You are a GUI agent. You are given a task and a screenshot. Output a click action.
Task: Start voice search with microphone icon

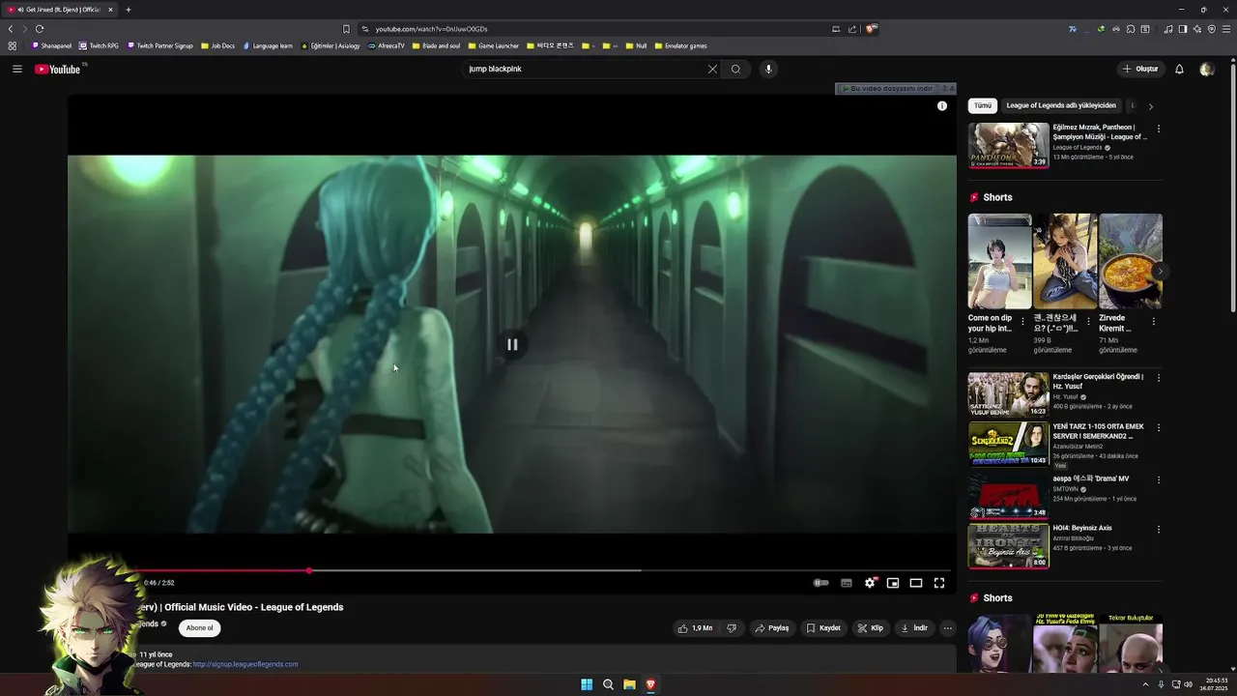click(768, 69)
